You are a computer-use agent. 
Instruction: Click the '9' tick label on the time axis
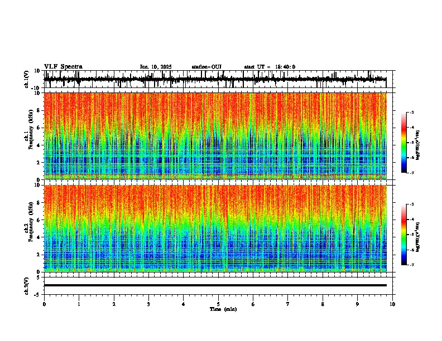[x=357, y=304]
